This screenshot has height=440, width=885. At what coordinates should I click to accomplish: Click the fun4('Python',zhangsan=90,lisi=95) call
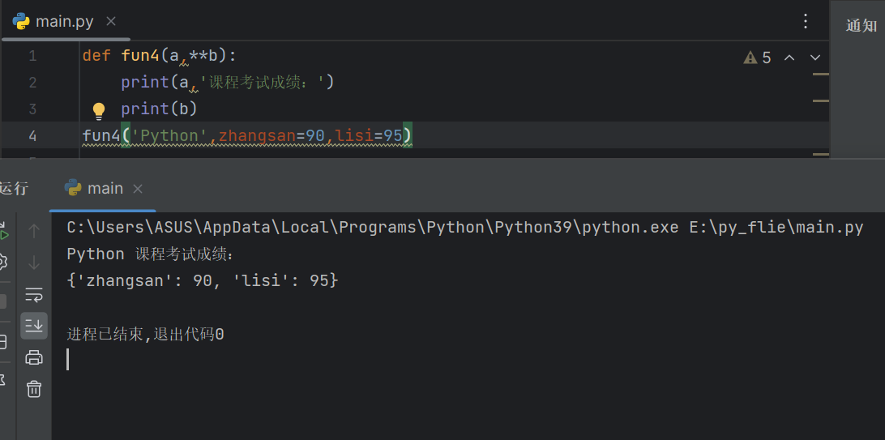pyautogui.click(x=247, y=136)
